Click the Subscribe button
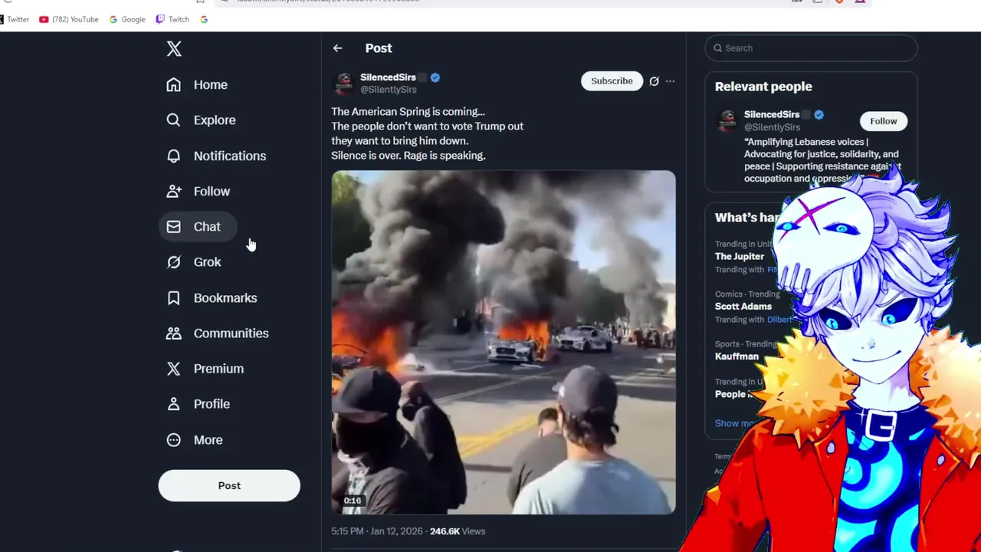The height and width of the screenshot is (552, 981). 612,80
